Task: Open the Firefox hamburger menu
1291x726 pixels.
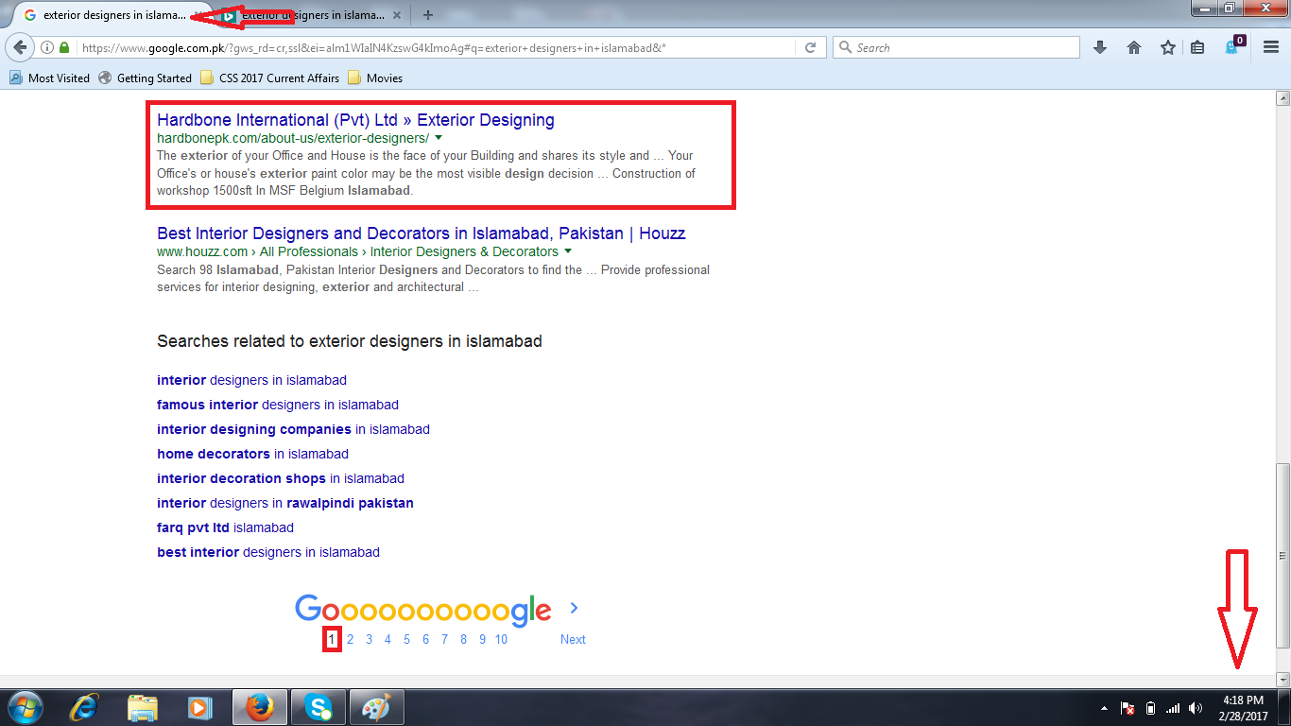Action: 1271,47
